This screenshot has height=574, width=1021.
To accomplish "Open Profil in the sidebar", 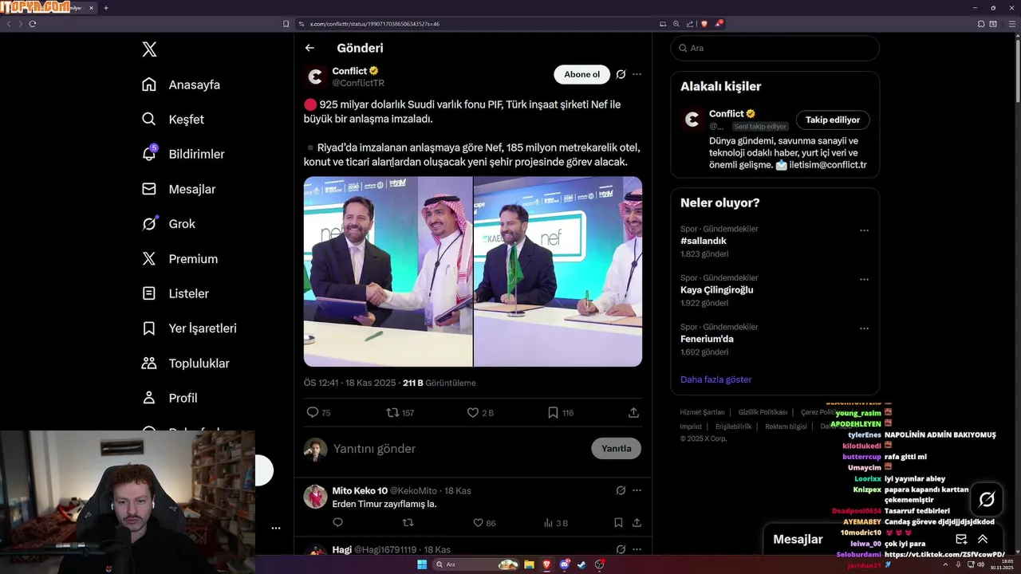I will pyautogui.click(x=169, y=398).
